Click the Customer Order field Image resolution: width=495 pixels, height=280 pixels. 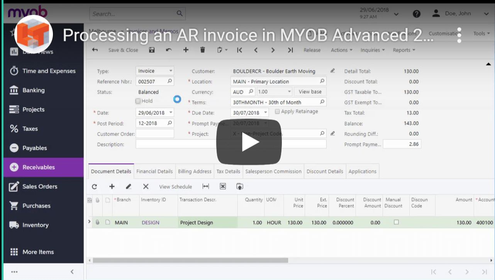click(x=155, y=134)
